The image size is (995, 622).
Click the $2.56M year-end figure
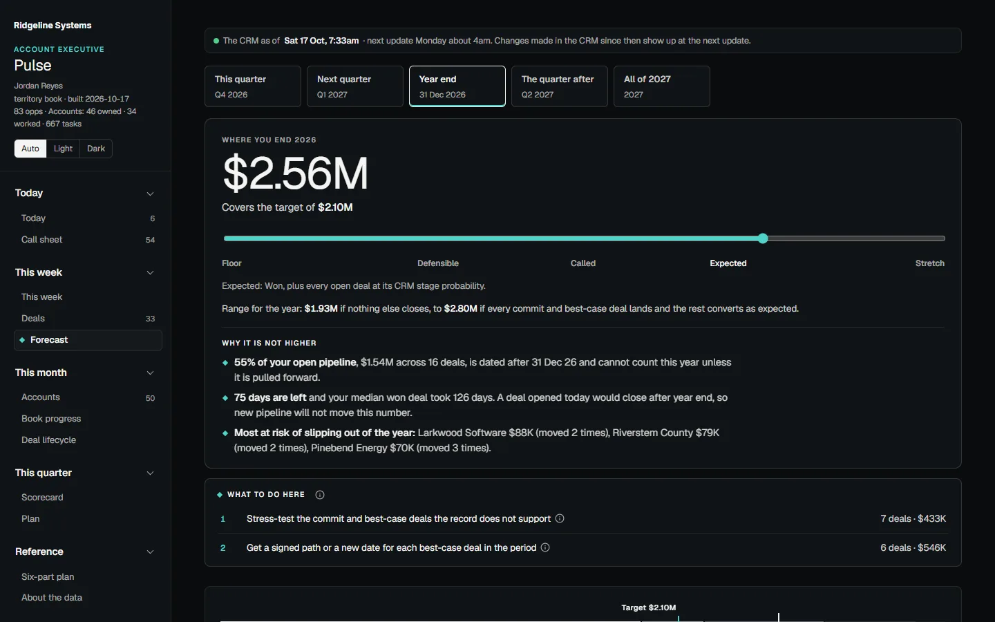(295, 173)
